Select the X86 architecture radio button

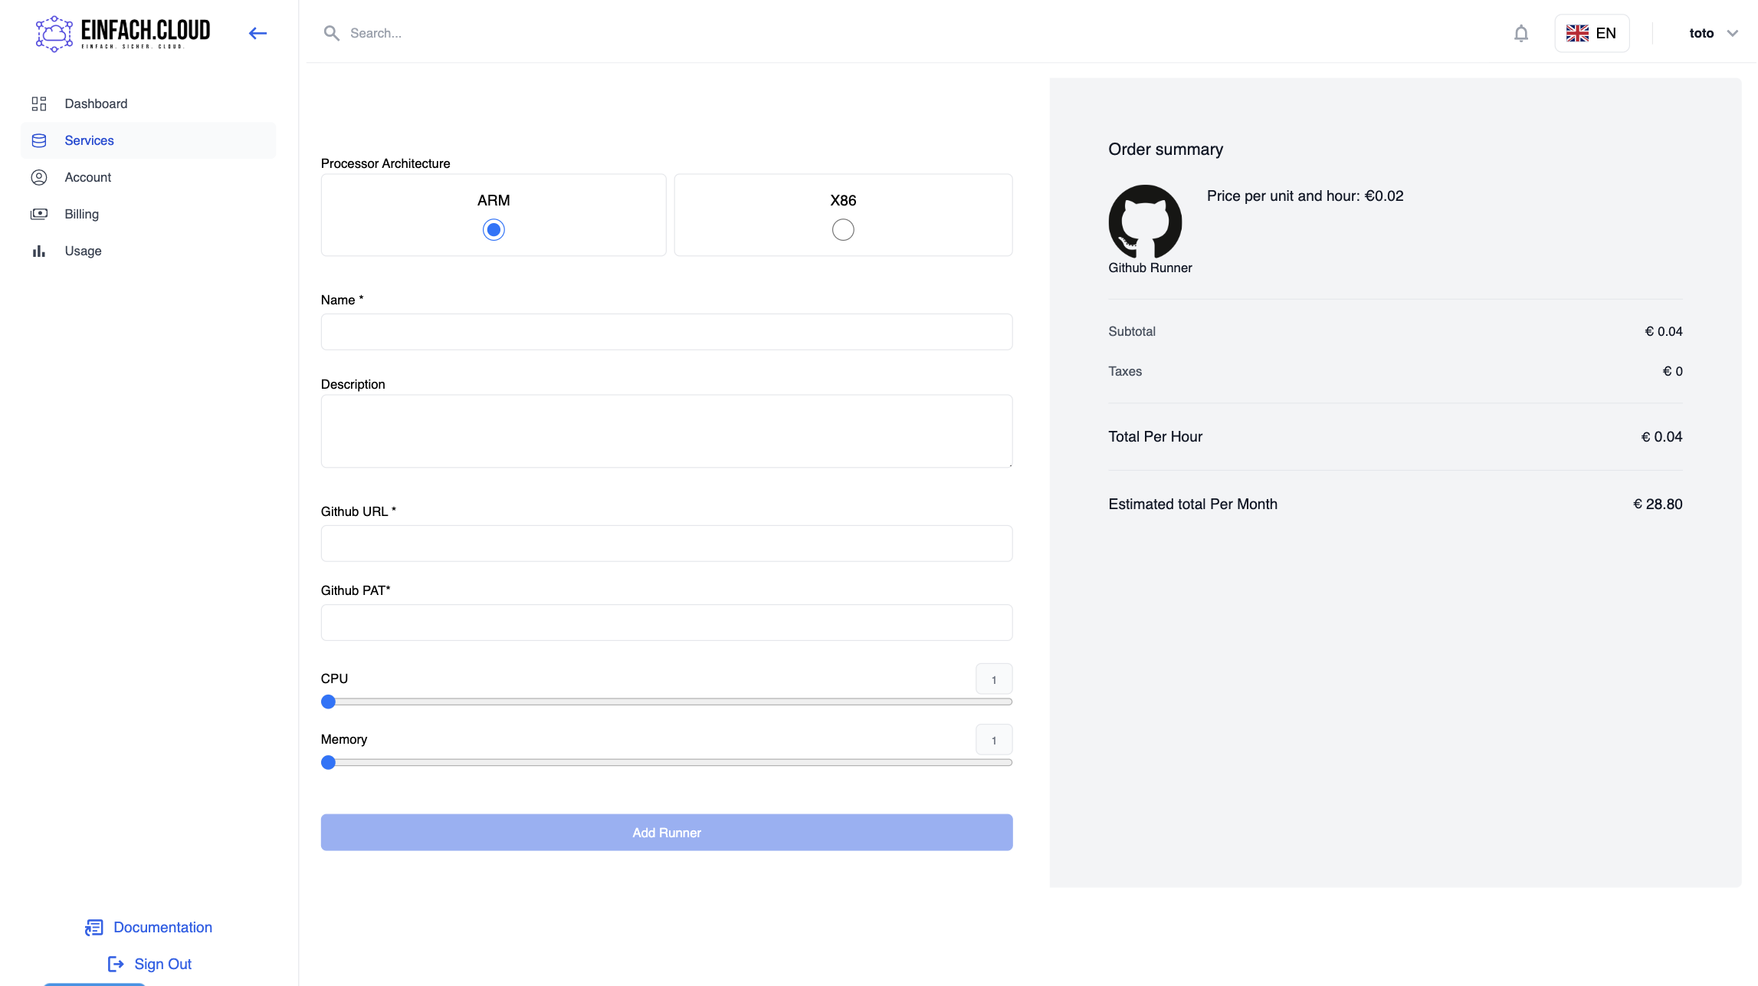(x=842, y=229)
